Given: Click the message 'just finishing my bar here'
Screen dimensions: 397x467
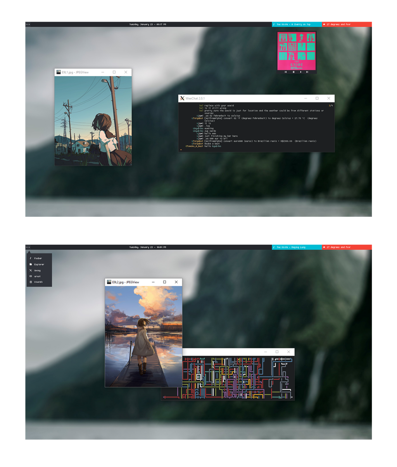Looking at the screenshot, I should click(221, 136).
